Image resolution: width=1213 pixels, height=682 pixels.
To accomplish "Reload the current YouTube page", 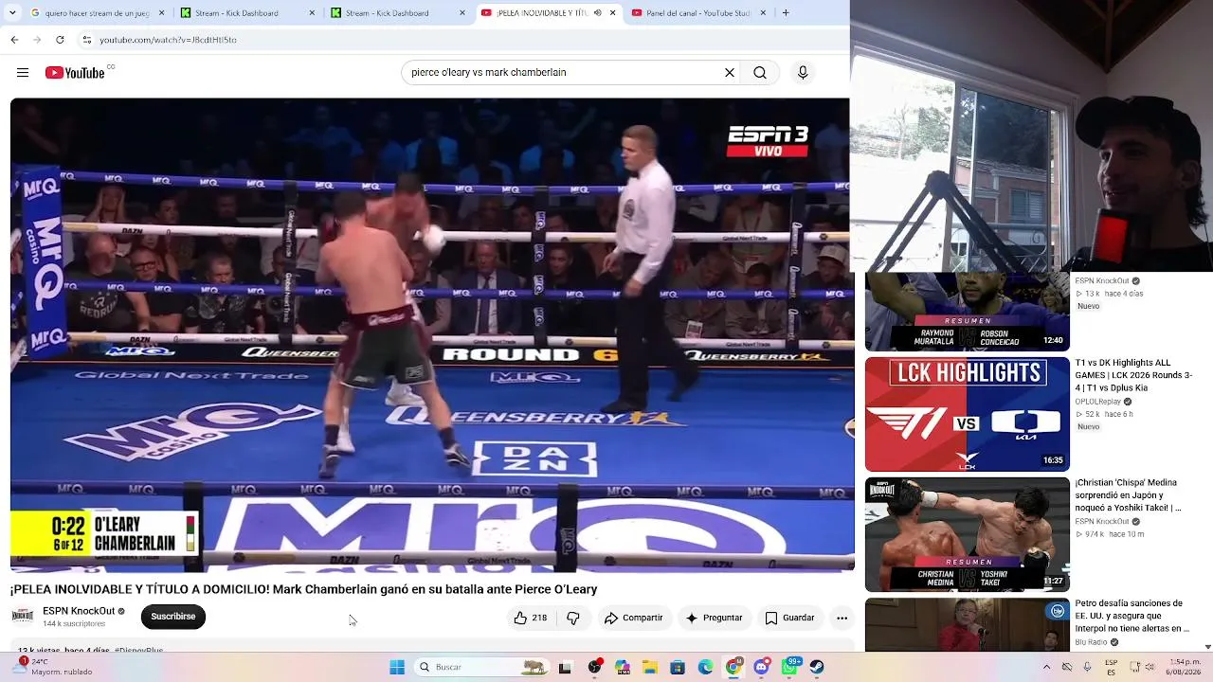I will [x=60, y=40].
